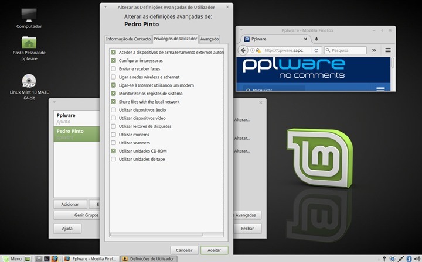Image resolution: width=422 pixels, height=262 pixels.
Task: Open the window menu arrow of the user settings window
Action: (54, 102)
